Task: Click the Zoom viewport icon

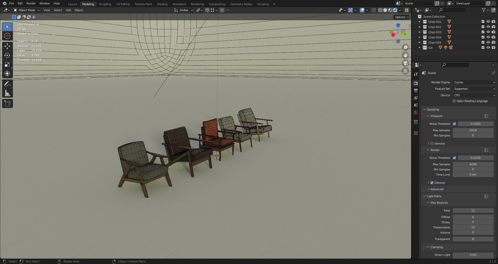Action: coord(405,48)
